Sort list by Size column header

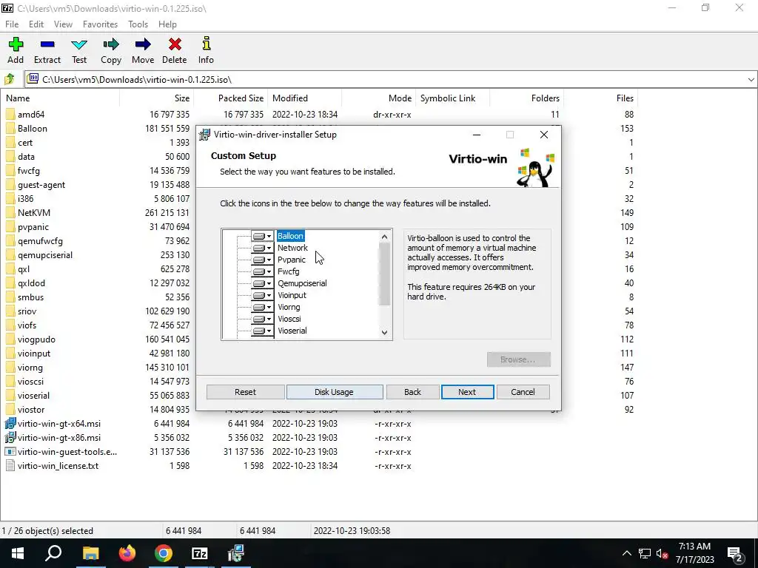click(x=157, y=98)
